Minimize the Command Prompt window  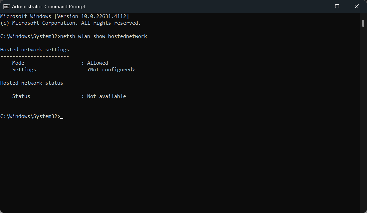[x=318, y=6]
